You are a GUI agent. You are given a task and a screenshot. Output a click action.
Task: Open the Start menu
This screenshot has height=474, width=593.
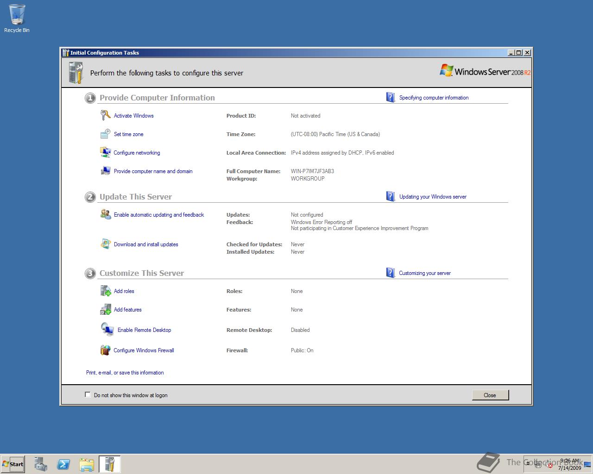[13, 464]
